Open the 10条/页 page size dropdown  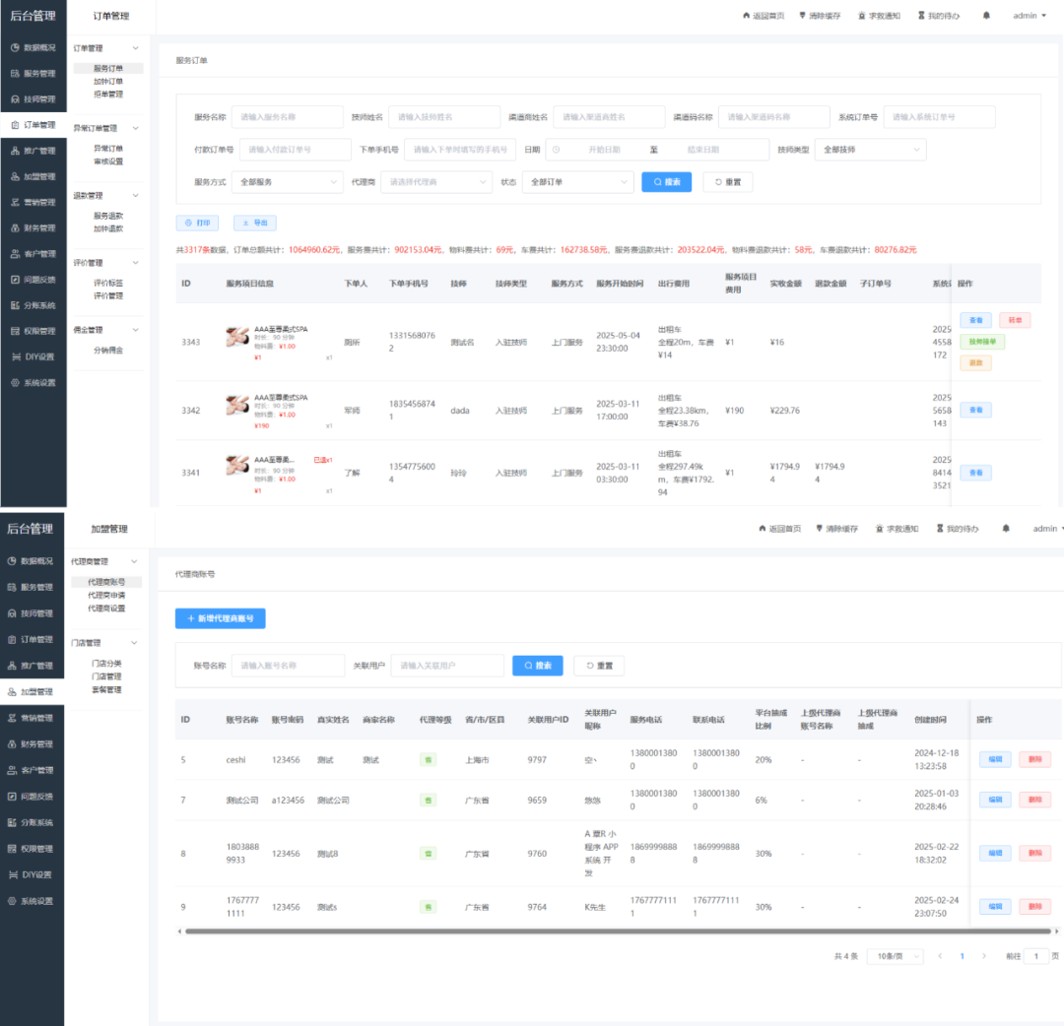click(x=895, y=956)
